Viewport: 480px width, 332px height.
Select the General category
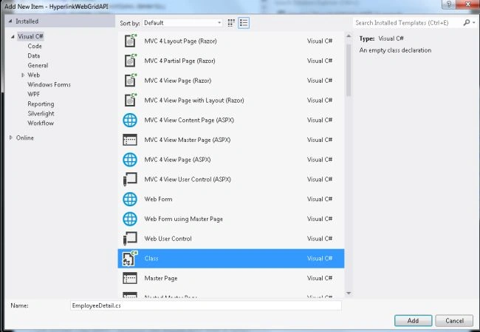tap(38, 65)
